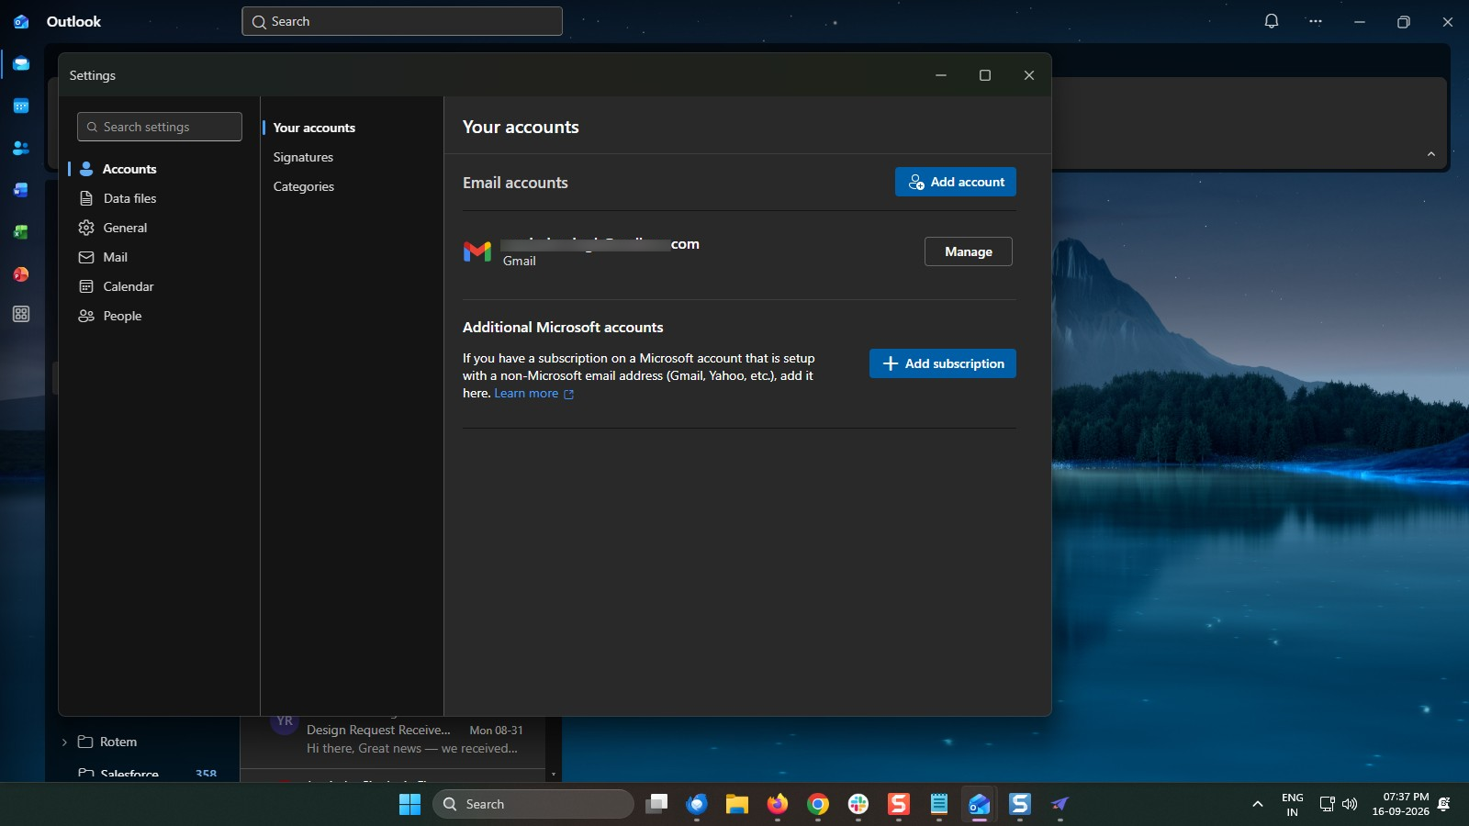The height and width of the screenshot is (826, 1469).
Task: Focus the Search settings field
Action: click(x=160, y=127)
